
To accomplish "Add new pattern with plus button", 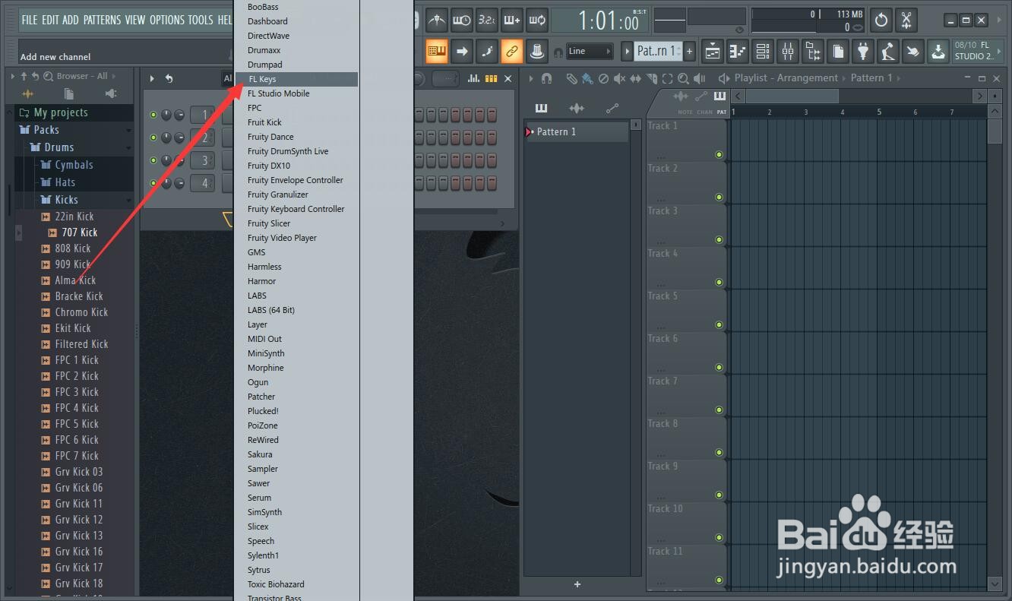I will click(690, 52).
